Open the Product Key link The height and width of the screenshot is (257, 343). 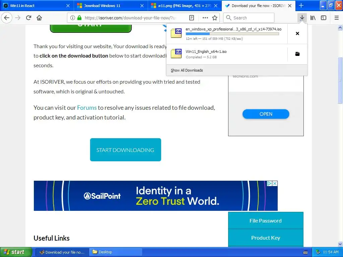(x=266, y=238)
